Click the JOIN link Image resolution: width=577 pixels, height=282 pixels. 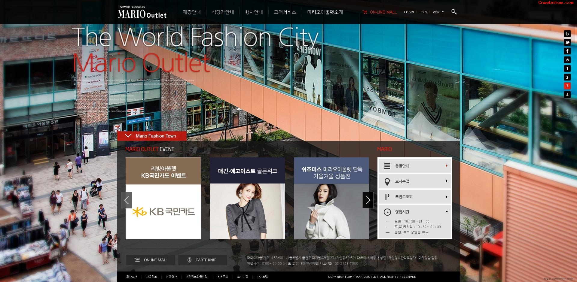pyautogui.click(x=423, y=12)
